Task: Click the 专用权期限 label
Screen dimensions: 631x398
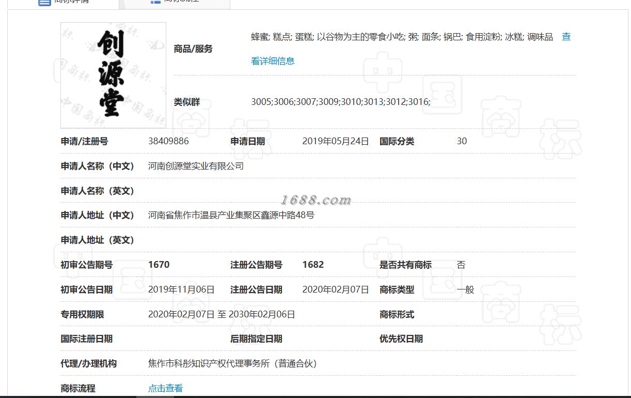Action: click(x=83, y=314)
